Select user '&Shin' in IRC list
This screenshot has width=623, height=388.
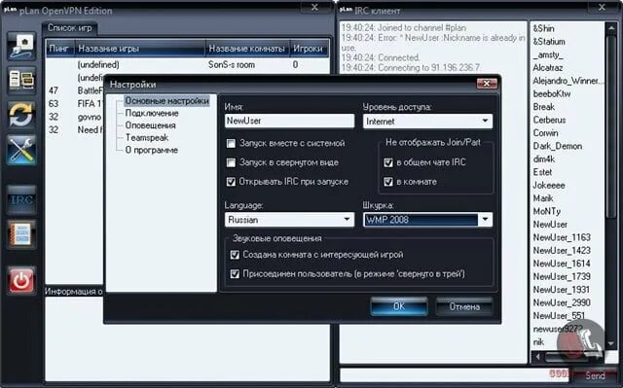(x=543, y=28)
